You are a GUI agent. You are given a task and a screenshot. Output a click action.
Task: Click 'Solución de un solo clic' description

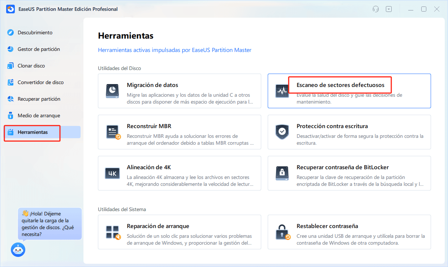[189, 240]
